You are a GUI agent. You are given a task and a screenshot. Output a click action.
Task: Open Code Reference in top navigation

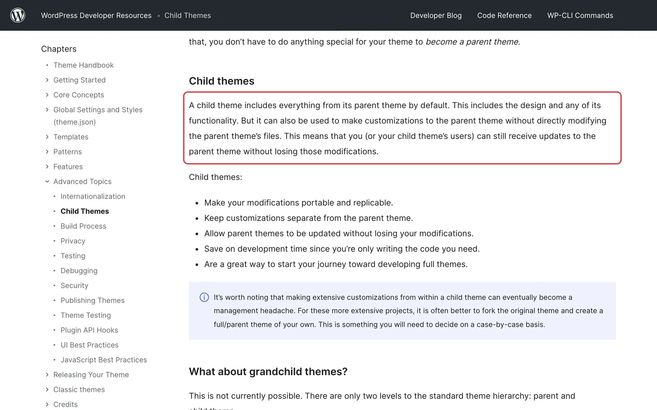tap(504, 16)
